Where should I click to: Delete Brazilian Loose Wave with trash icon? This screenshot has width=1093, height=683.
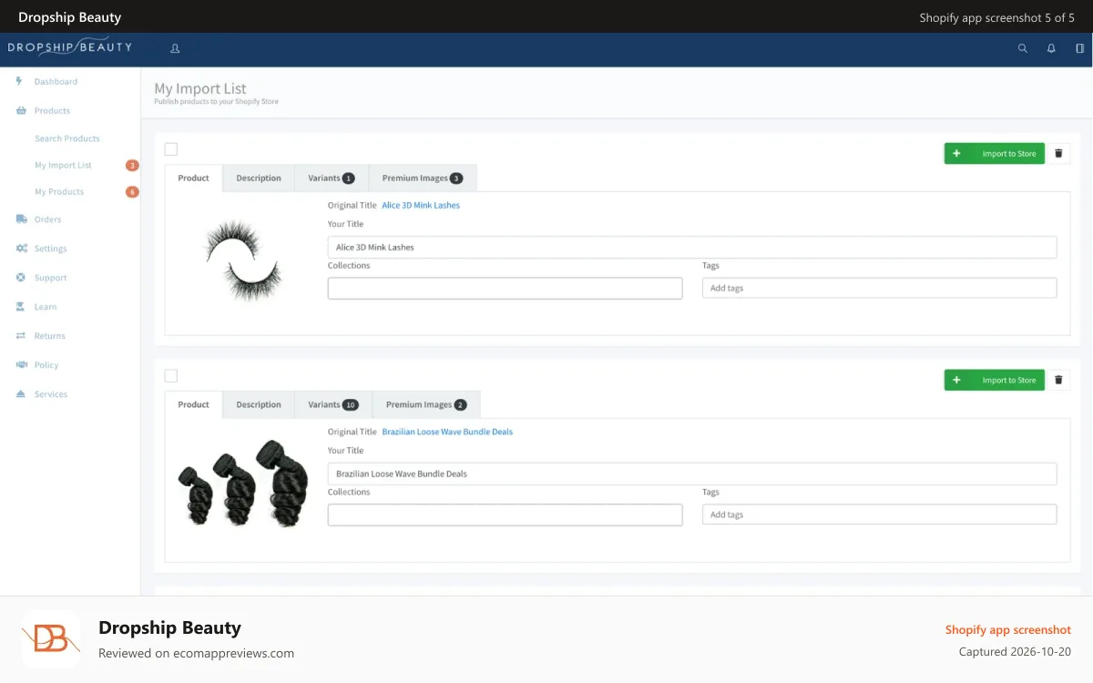coord(1058,380)
